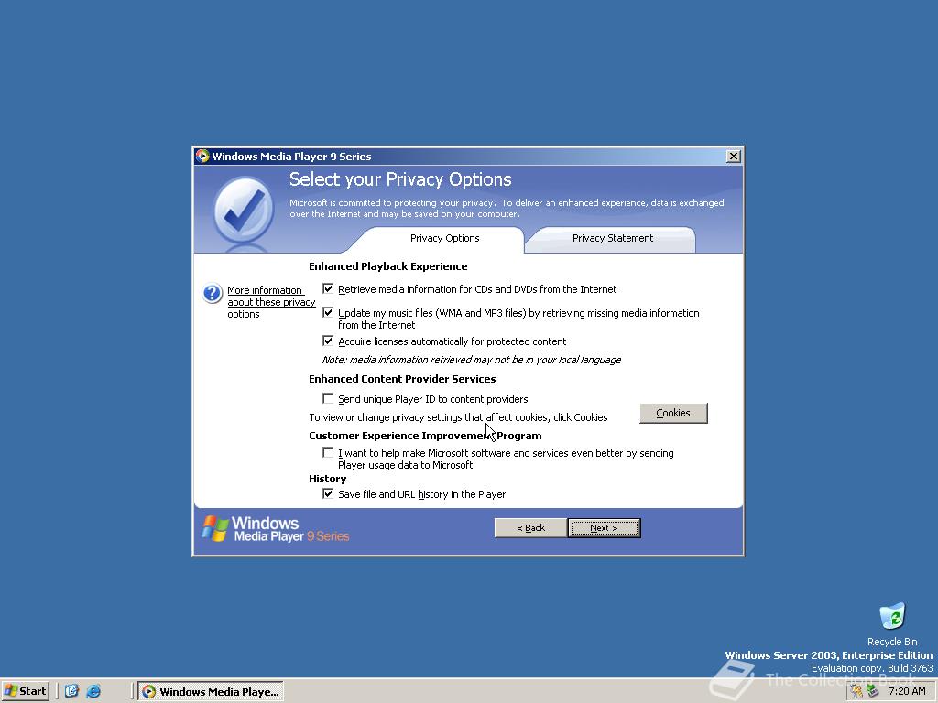Go to the previous step with Back

(530, 528)
